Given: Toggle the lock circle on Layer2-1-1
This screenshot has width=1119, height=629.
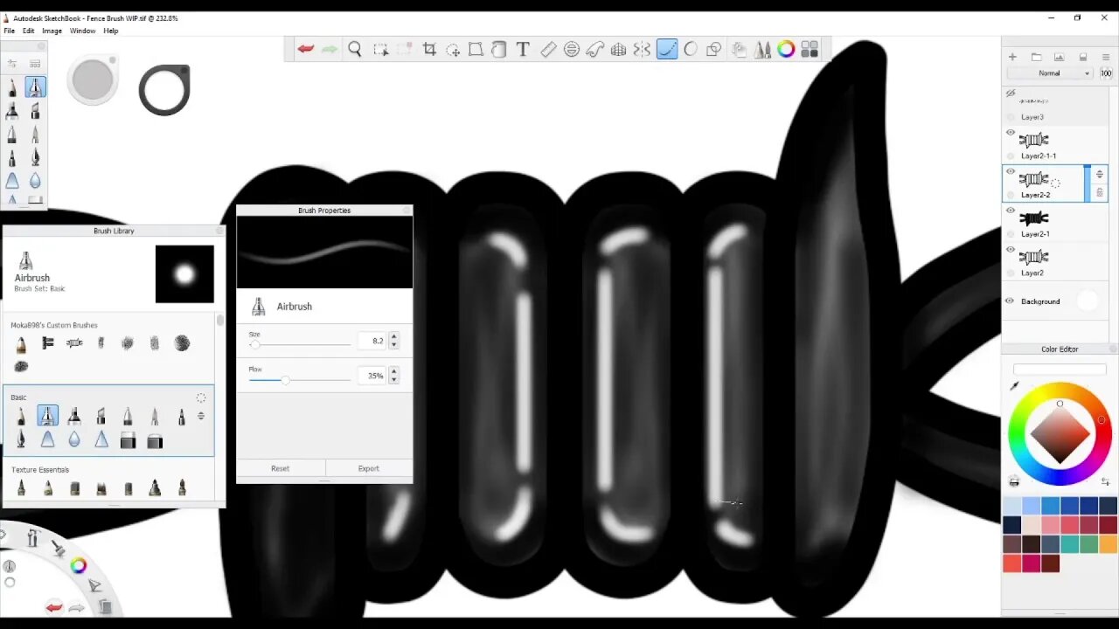Looking at the screenshot, I should (1011, 156).
